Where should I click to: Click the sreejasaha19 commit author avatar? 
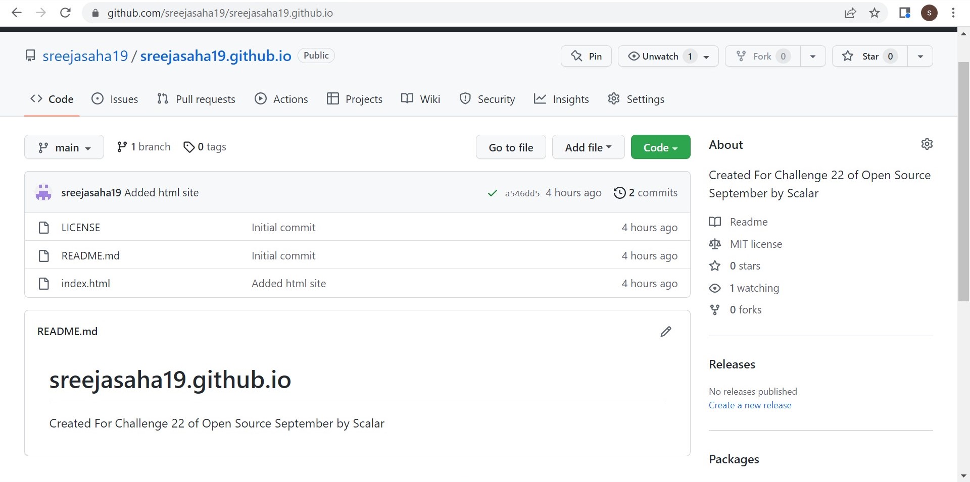(x=44, y=193)
